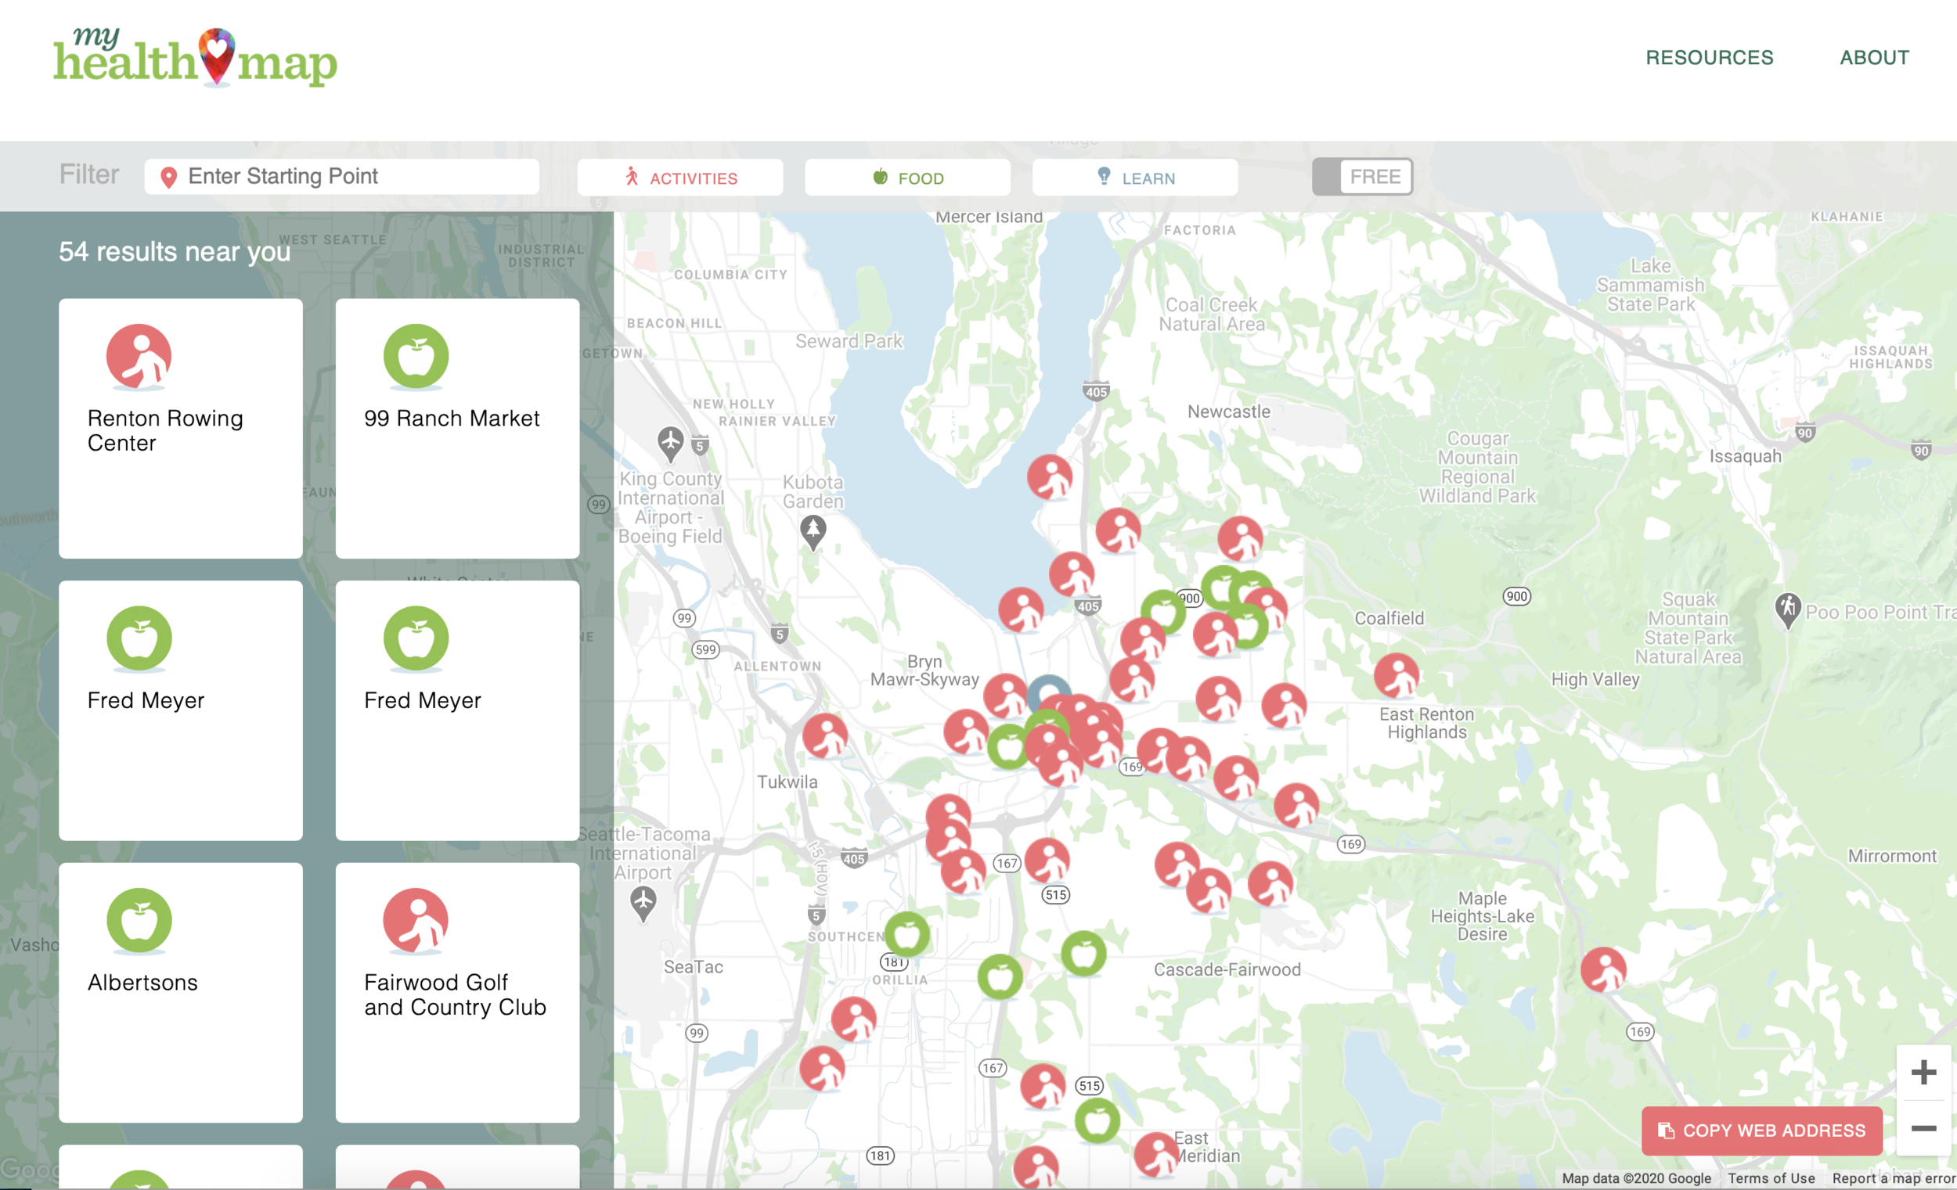Viewport: 1957px width, 1190px height.
Task: Filter by Activities
Action: click(680, 177)
